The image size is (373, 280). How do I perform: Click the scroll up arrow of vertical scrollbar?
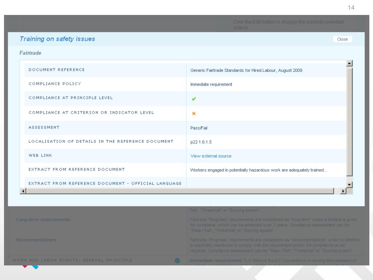[x=349, y=63]
